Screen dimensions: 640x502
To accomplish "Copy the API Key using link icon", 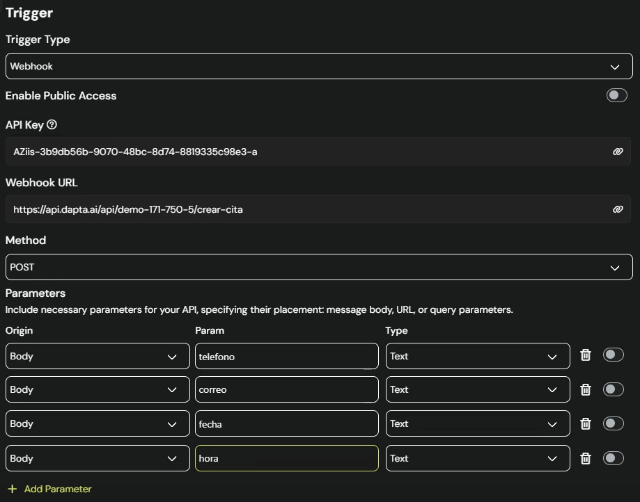I will 617,152.
